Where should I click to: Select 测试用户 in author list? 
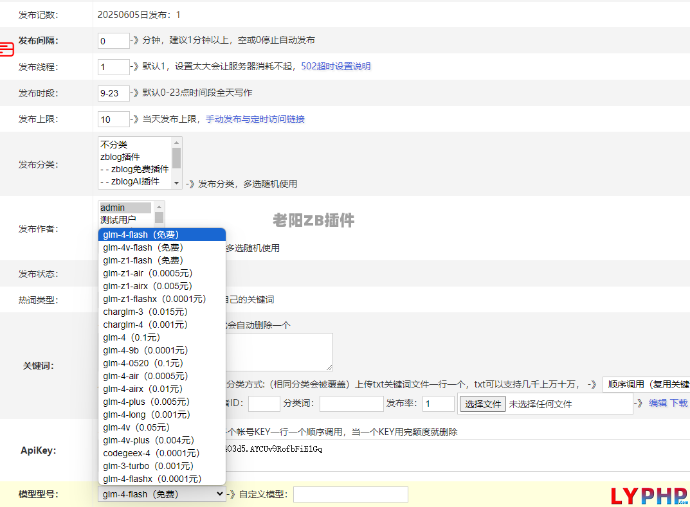pos(125,219)
